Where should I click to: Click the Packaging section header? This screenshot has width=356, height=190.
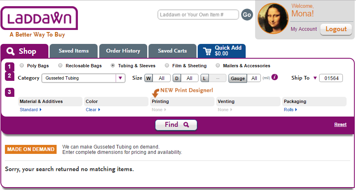point(314,102)
